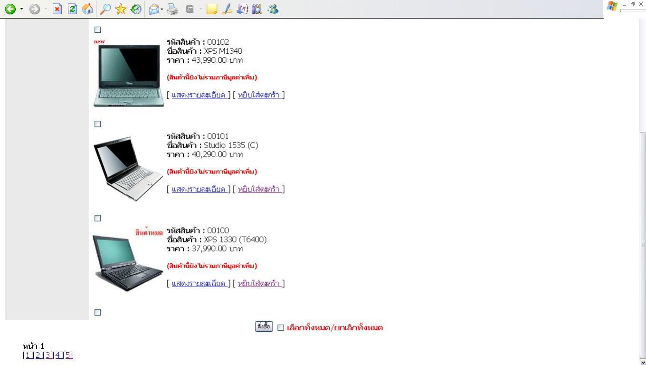This screenshot has height=365, width=646.
Task: Open Favorites with the yellow star icon
Action: click(x=121, y=9)
